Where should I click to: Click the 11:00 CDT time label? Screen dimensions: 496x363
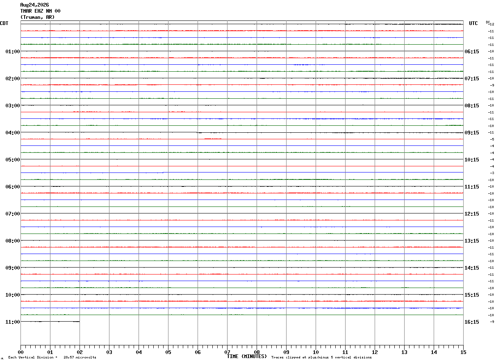click(13, 322)
